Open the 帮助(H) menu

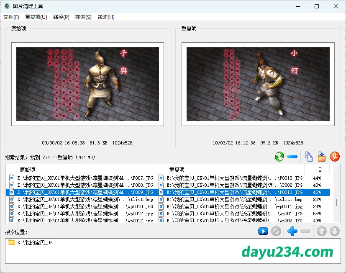coord(106,17)
